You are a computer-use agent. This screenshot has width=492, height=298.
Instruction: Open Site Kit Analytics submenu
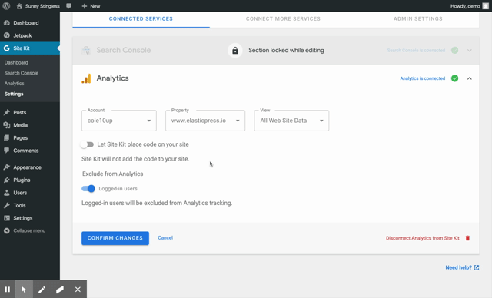tap(14, 84)
